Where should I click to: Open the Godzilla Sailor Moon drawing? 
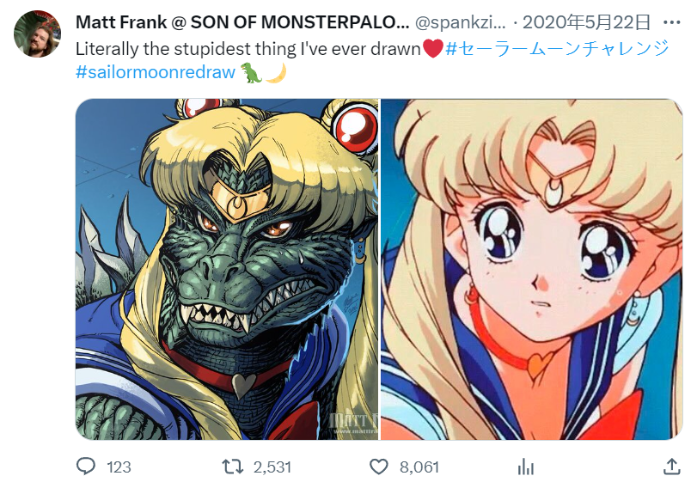(x=227, y=269)
